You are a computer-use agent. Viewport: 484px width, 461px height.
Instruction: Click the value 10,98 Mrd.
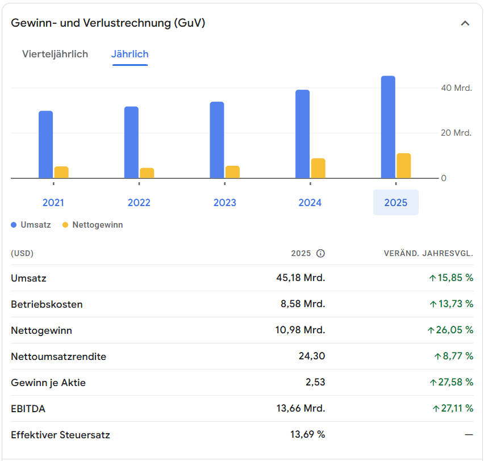[x=300, y=330]
